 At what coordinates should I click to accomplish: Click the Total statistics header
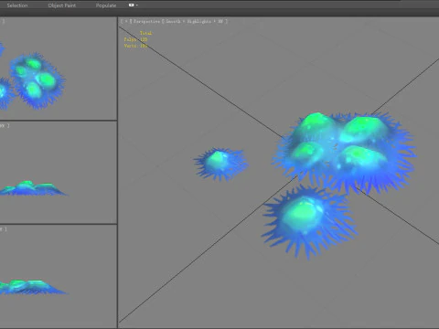(x=145, y=33)
